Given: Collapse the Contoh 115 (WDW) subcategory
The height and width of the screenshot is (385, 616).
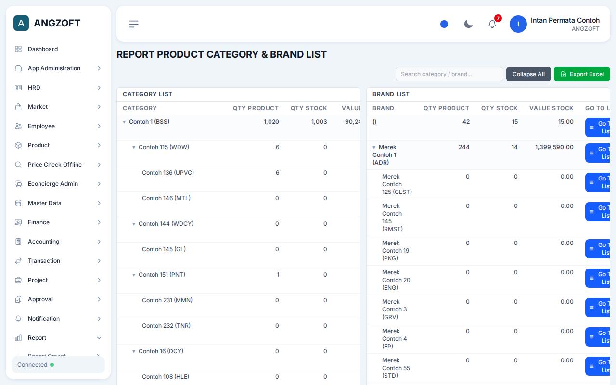Looking at the screenshot, I should click(134, 148).
